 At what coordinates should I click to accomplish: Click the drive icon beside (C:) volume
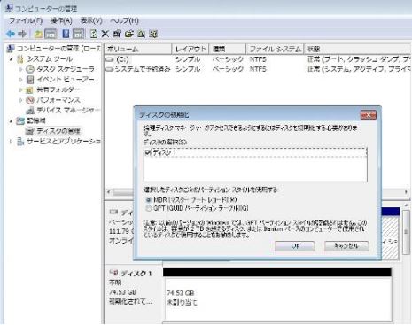110,59
